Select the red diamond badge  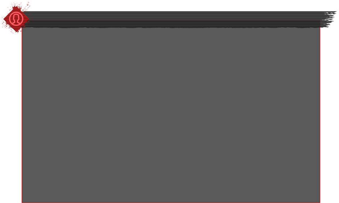click(x=16, y=19)
